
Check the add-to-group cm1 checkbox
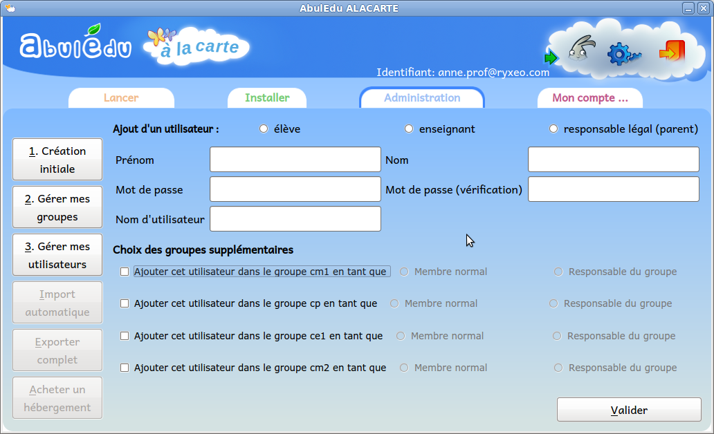[x=125, y=272]
